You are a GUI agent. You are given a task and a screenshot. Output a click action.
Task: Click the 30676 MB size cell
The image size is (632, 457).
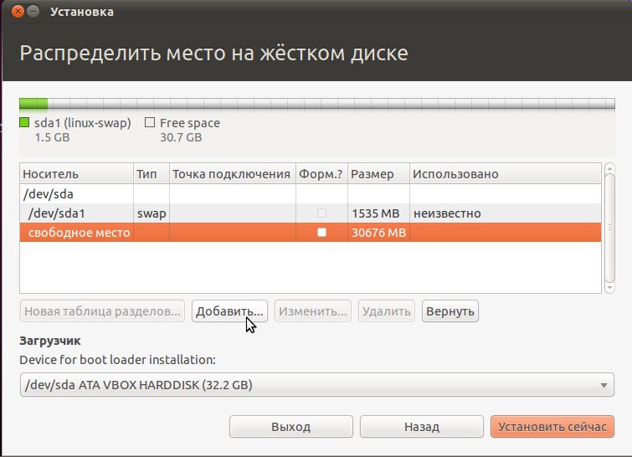pyautogui.click(x=378, y=233)
